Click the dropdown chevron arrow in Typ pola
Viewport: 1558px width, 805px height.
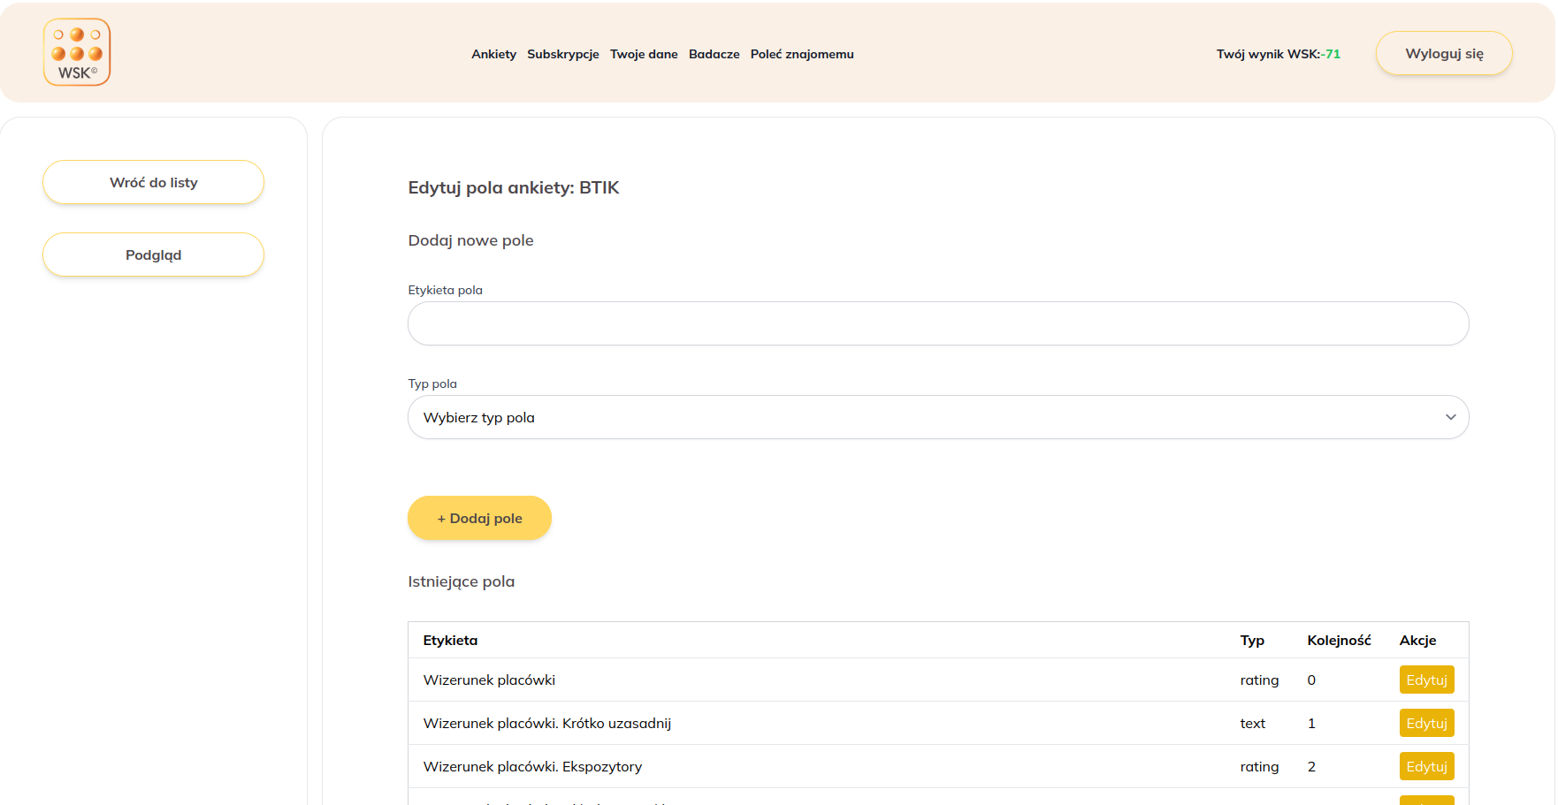coord(1450,417)
